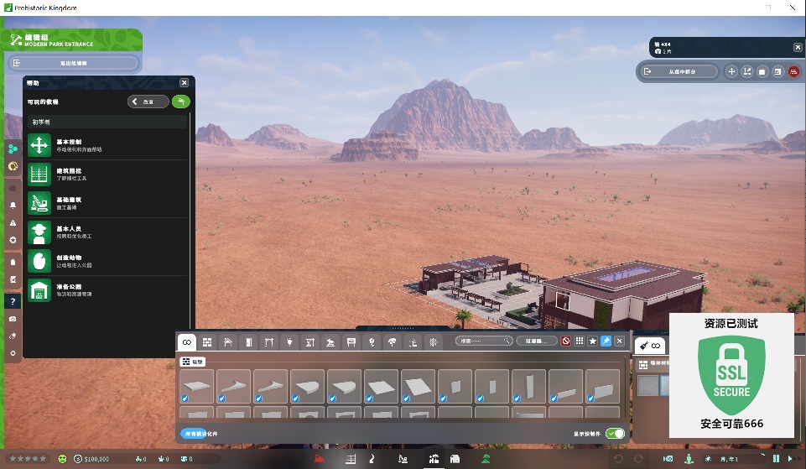Image resolution: width=806 pixels, height=469 pixels.
Task: Toggle the green switch at the bottom of the build panel
Action: [x=615, y=434]
